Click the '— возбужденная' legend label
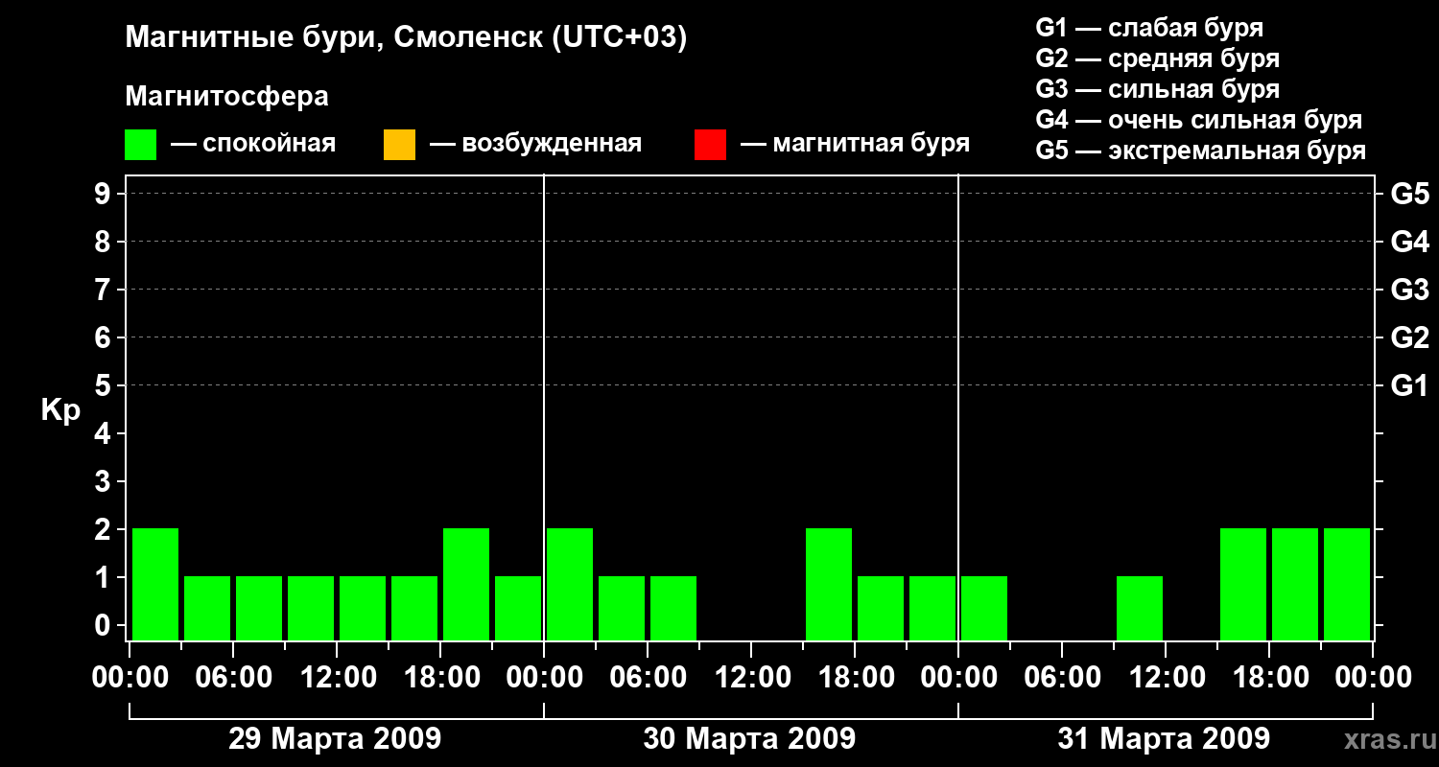The height and width of the screenshot is (767, 1439). coord(536,144)
